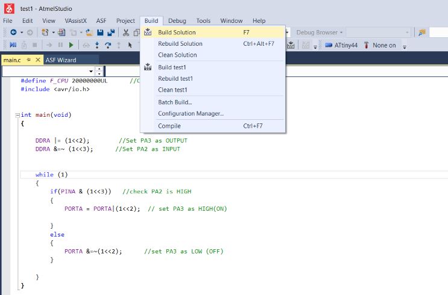The width and height of the screenshot is (448, 295).
Task: Open the Help menu
Action: (259, 21)
